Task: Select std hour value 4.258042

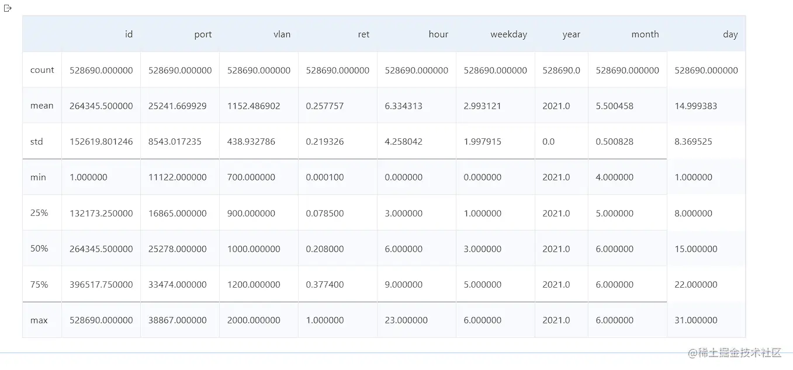Action: pyautogui.click(x=404, y=142)
